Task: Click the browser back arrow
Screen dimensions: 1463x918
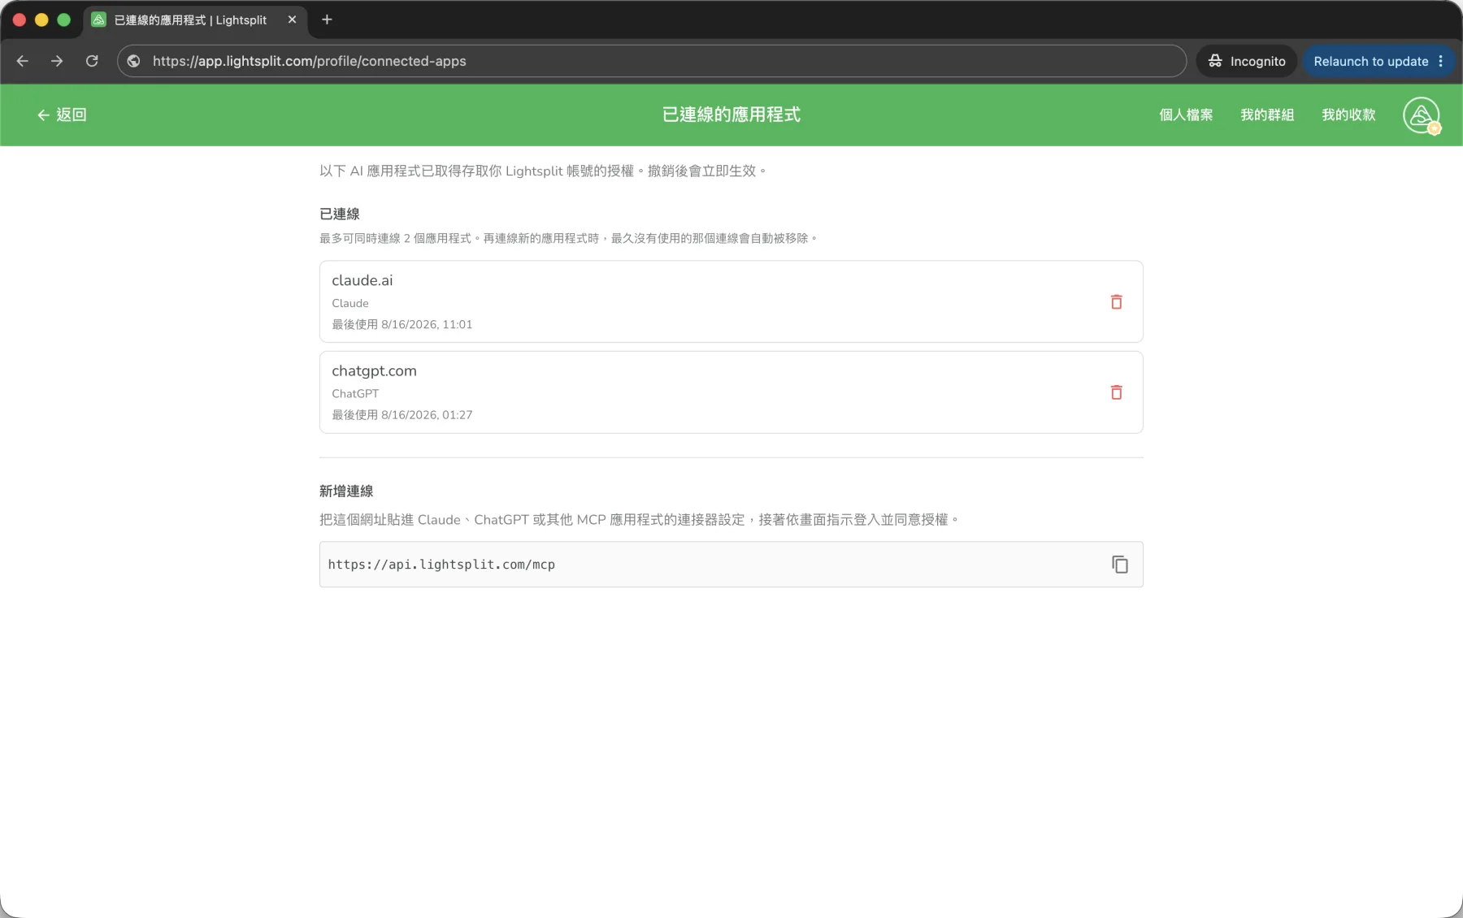Action: [x=23, y=61]
